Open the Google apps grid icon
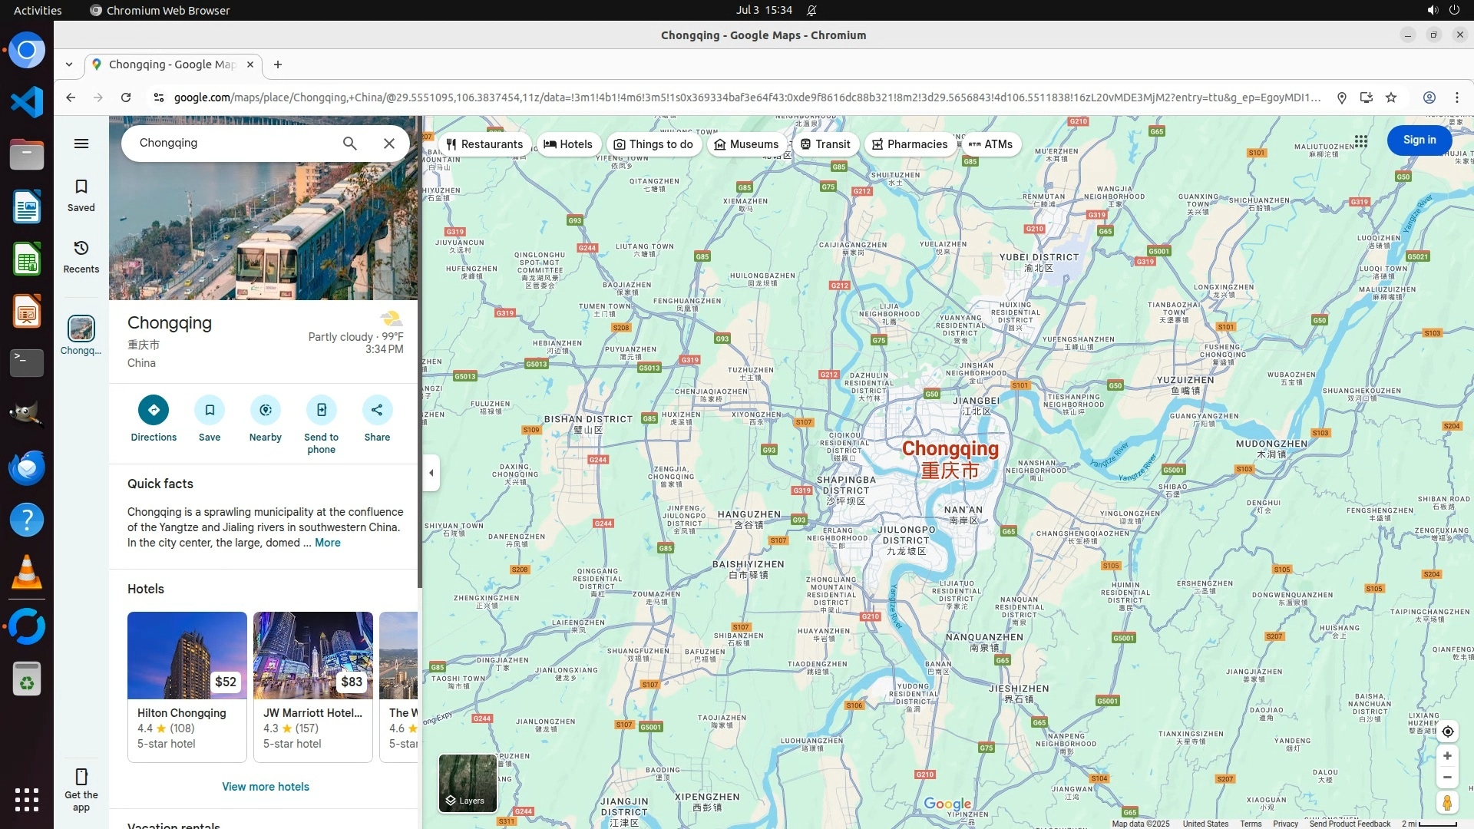This screenshot has width=1474, height=829. pos(1360,141)
